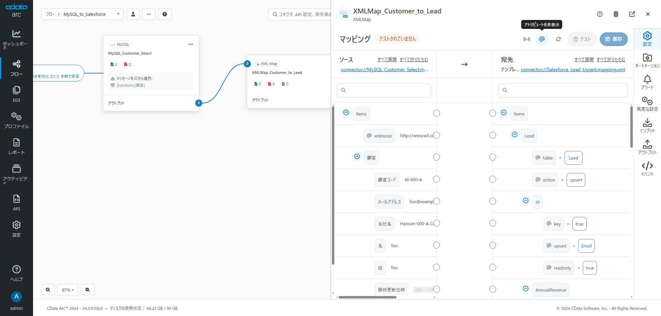Select the source 顧客 mapping circle

click(437, 157)
